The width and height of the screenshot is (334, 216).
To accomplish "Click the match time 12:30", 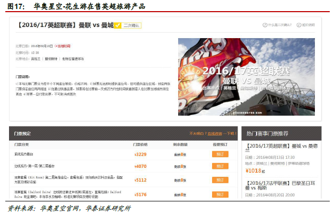I will click(x=35, y=53).
